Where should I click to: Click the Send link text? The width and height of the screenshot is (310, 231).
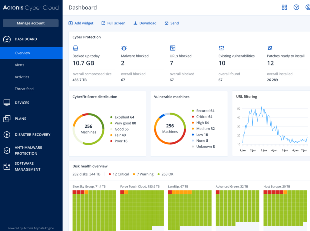coord(175,23)
